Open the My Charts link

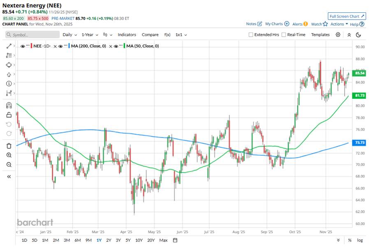click(x=277, y=24)
